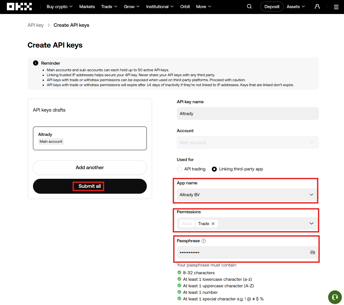This screenshot has height=305, width=344.
Task: Expand the Grow menu
Action: click(x=132, y=7)
